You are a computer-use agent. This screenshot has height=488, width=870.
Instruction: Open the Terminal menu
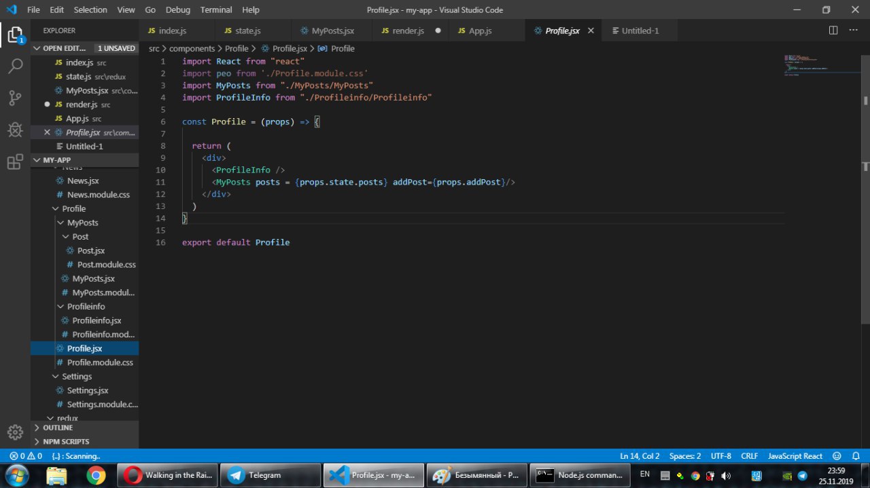tap(215, 10)
